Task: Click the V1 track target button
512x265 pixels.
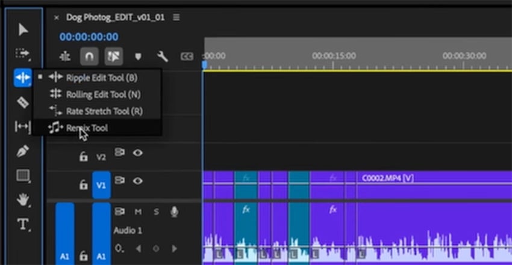Action: (x=101, y=185)
